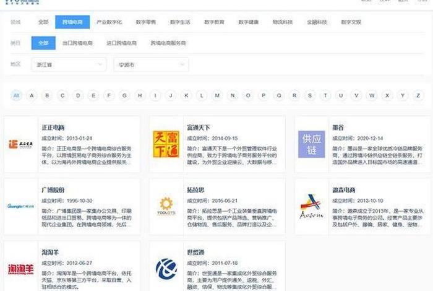Filter companies by letter T
Screen dimensions: 433x291
(x=325, y=95)
